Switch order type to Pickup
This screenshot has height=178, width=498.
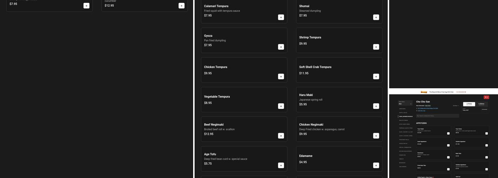469,104
